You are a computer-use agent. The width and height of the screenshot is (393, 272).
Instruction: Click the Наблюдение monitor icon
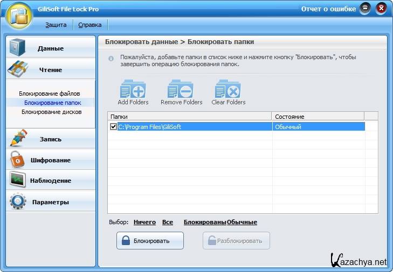point(18,180)
